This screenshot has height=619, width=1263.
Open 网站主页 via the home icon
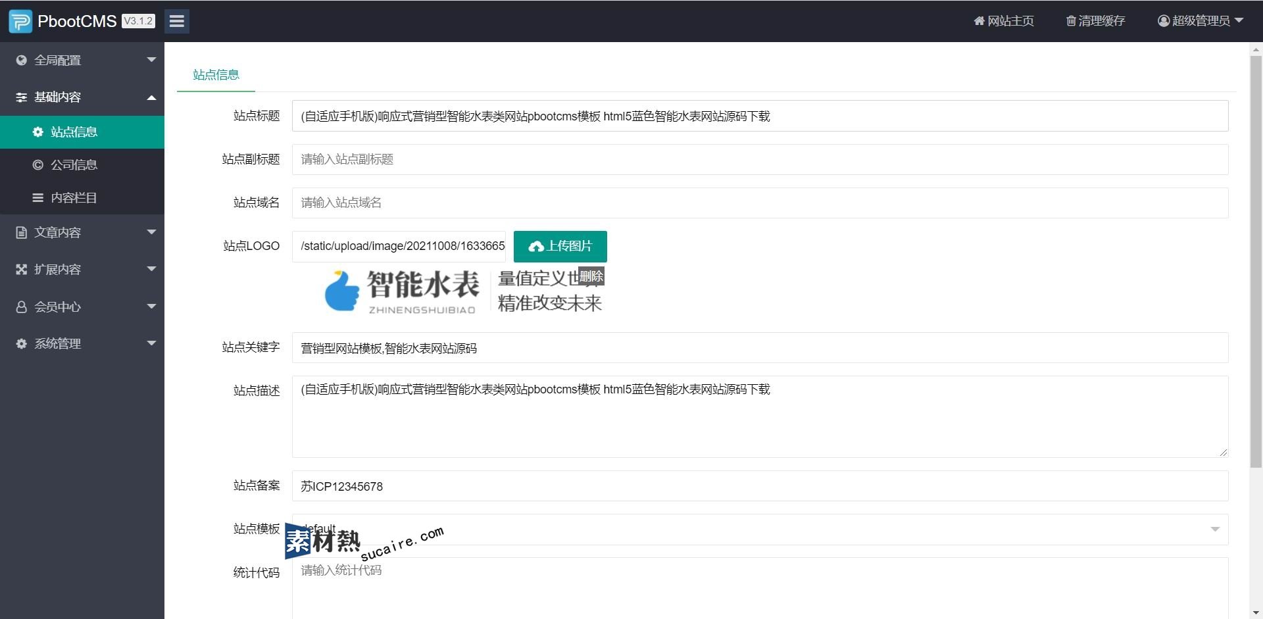coord(979,21)
